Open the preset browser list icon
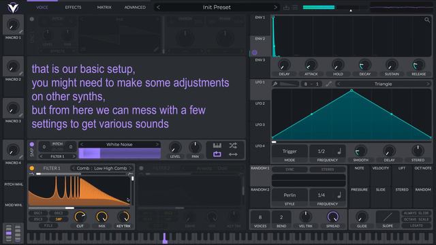 [295, 7]
